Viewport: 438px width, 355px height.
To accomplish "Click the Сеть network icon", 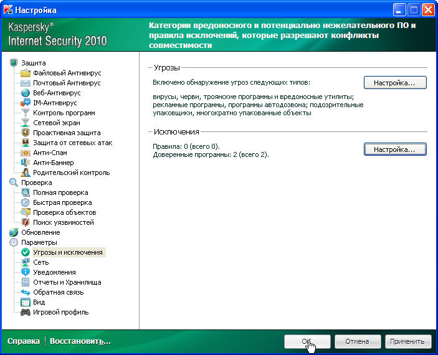I will coord(25,262).
